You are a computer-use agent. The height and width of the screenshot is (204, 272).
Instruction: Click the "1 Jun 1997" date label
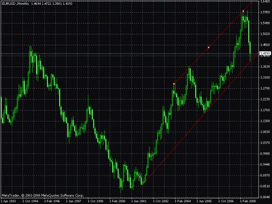point(74,201)
